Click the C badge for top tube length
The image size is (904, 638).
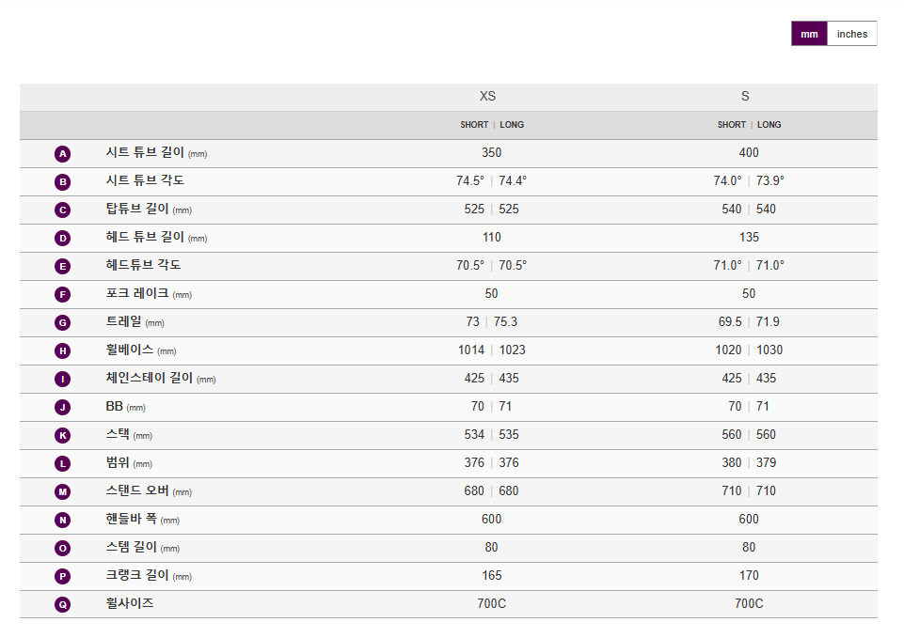click(x=63, y=210)
